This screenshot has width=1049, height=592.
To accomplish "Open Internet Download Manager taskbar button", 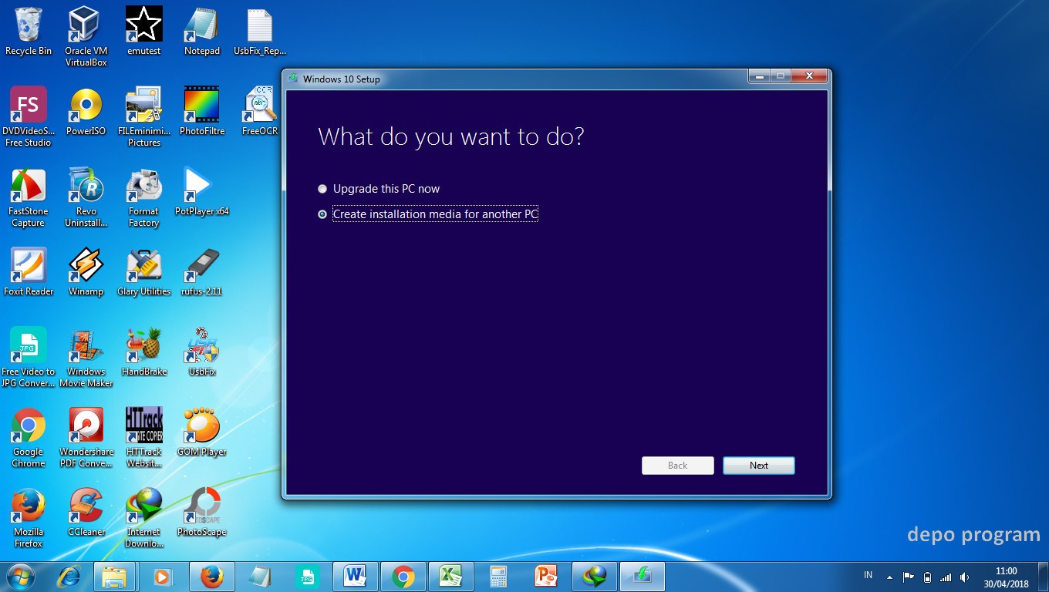I will pos(594,577).
